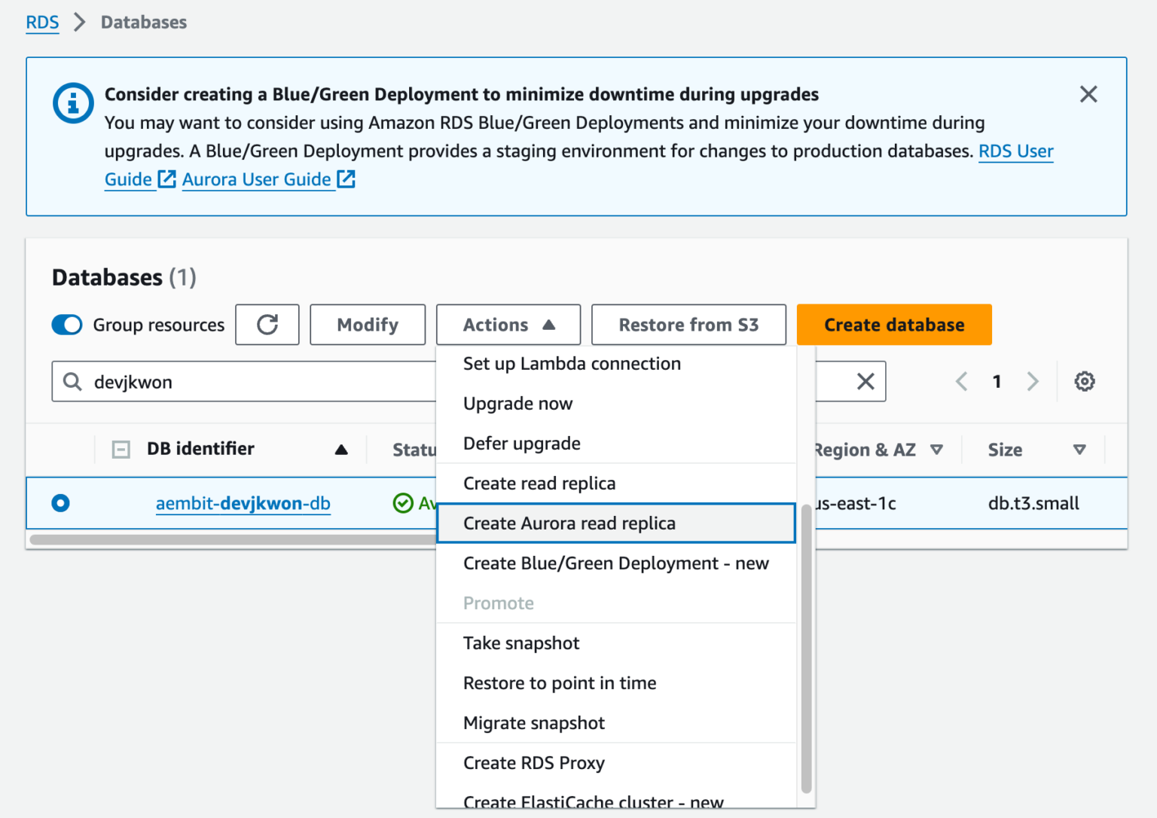Open the preferences gear icon
This screenshot has height=818, width=1157.
click(x=1085, y=381)
